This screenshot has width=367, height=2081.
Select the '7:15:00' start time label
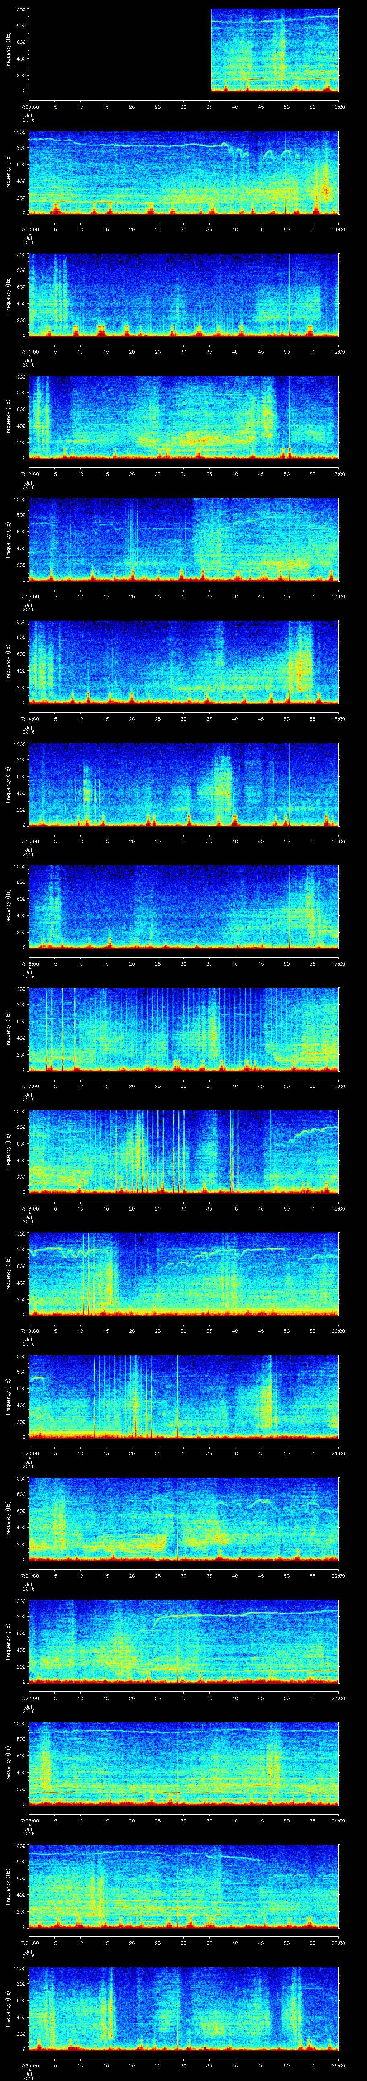(29, 841)
